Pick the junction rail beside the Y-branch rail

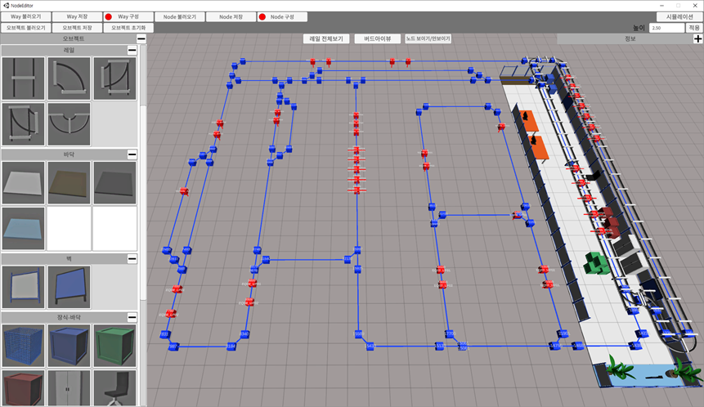tap(24, 124)
